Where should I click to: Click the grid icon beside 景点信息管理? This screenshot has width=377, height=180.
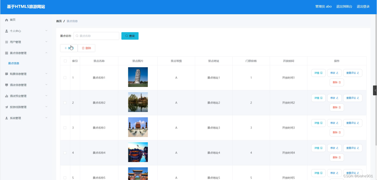6,53
